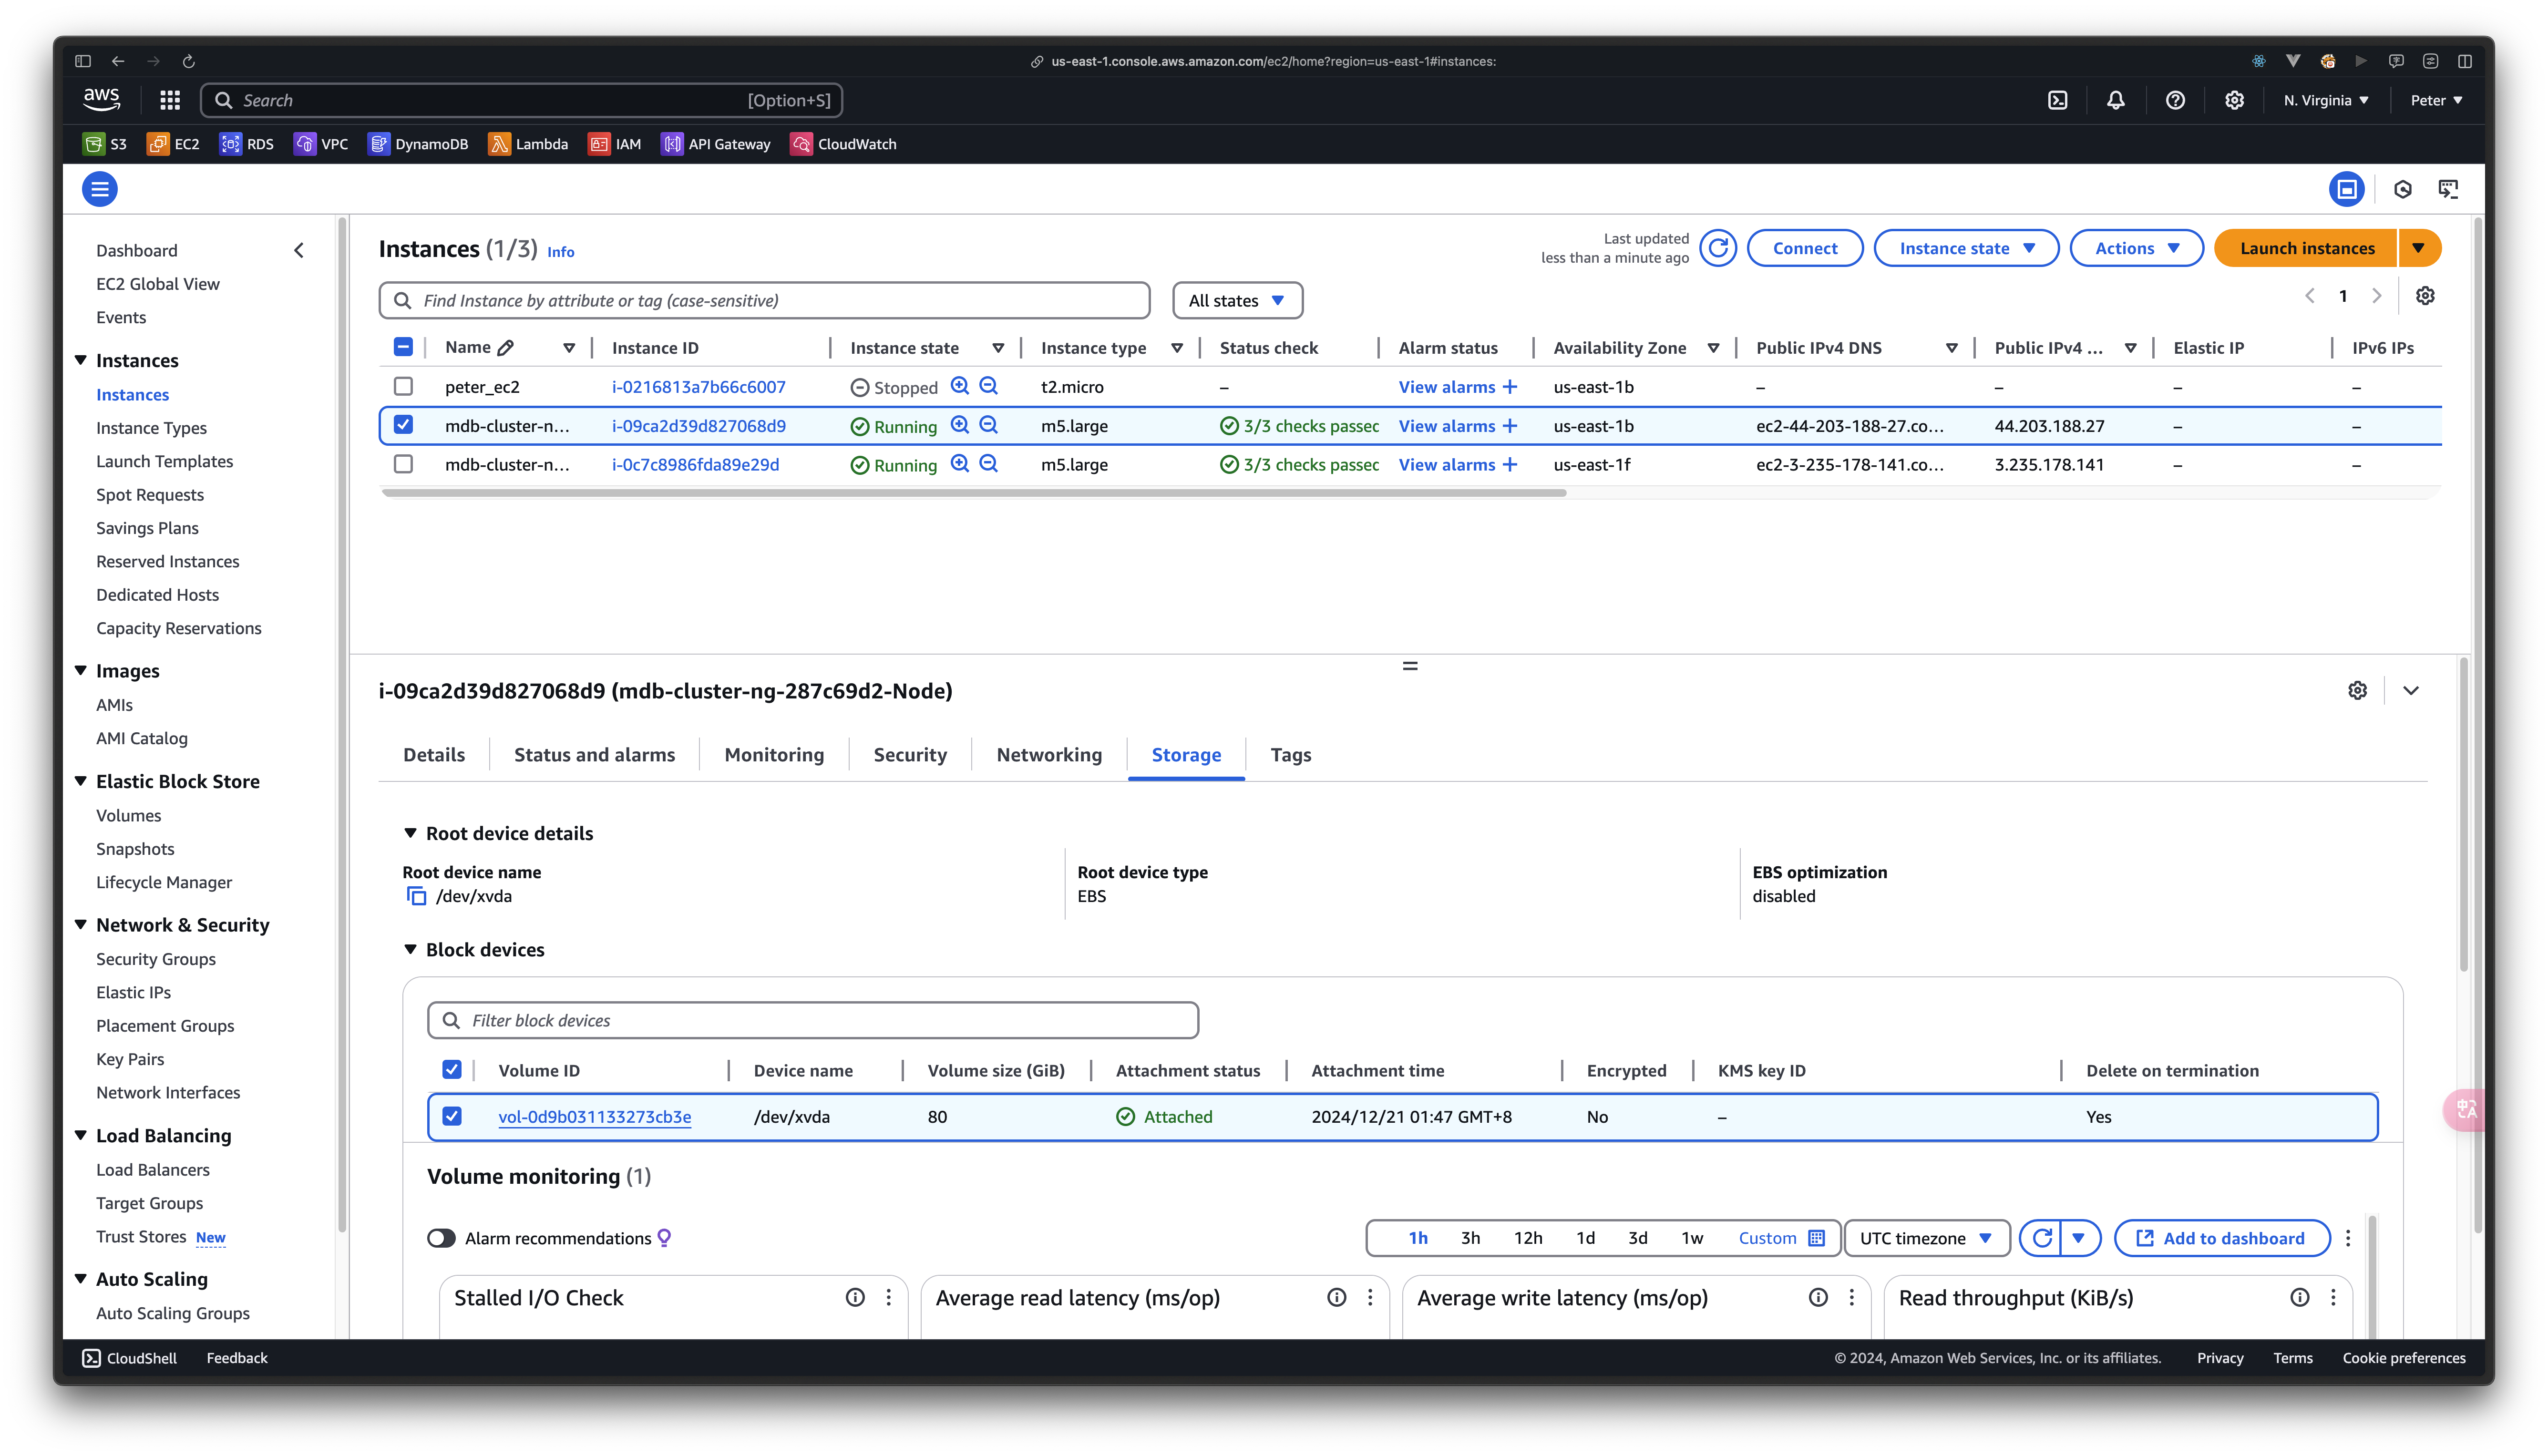Zoom out filter for peter_ec2 Stopped state
This screenshot has height=1456, width=2548.
pyautogui.click(x=989, y=386)
